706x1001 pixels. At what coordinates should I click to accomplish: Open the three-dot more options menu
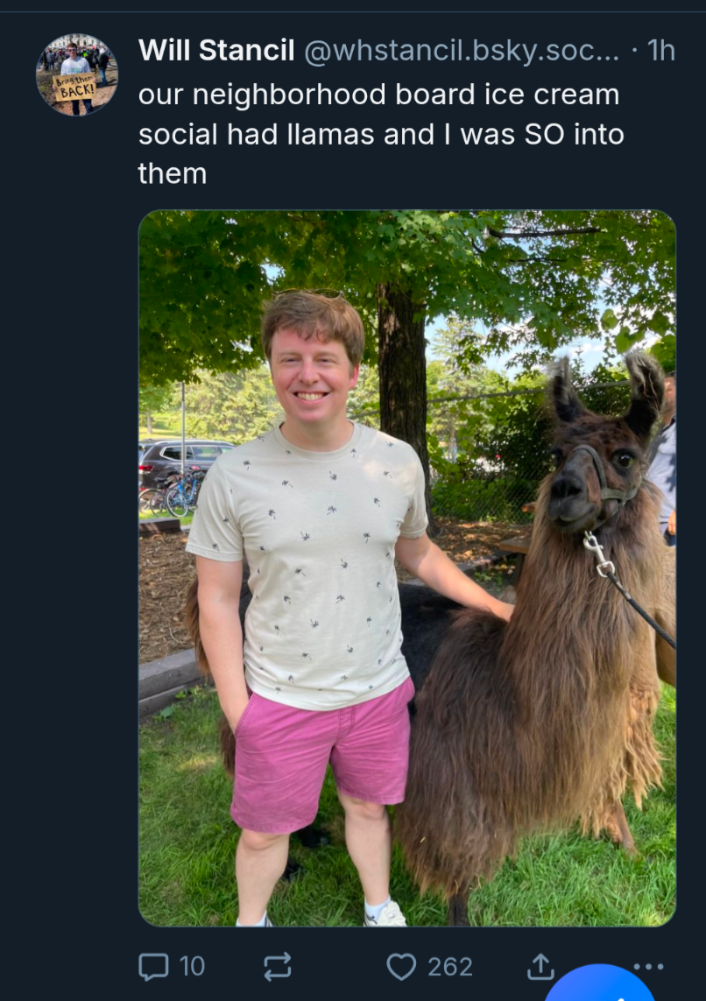648,967
